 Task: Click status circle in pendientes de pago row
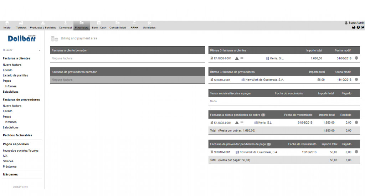click(x=356, y=152)
